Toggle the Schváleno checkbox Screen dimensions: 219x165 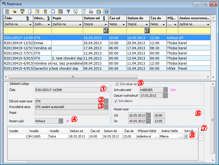tap(115, 101)
